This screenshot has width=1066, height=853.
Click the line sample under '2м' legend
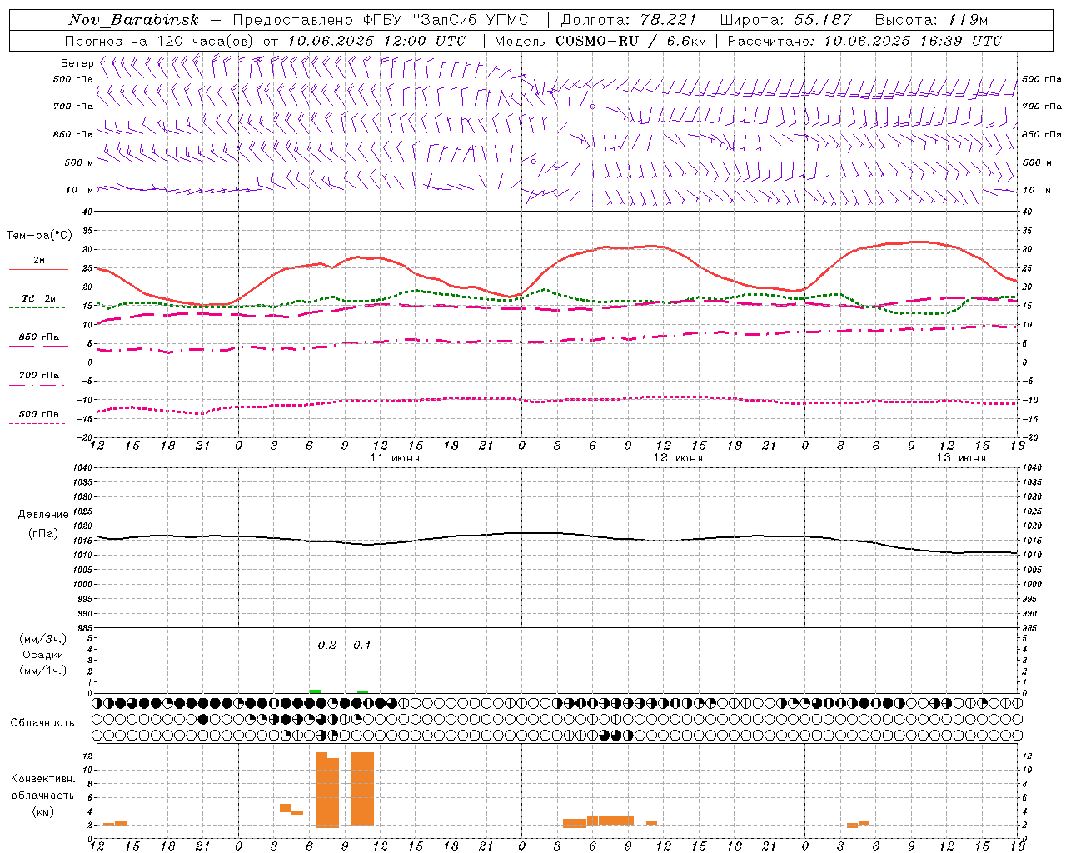pos(38,269)
